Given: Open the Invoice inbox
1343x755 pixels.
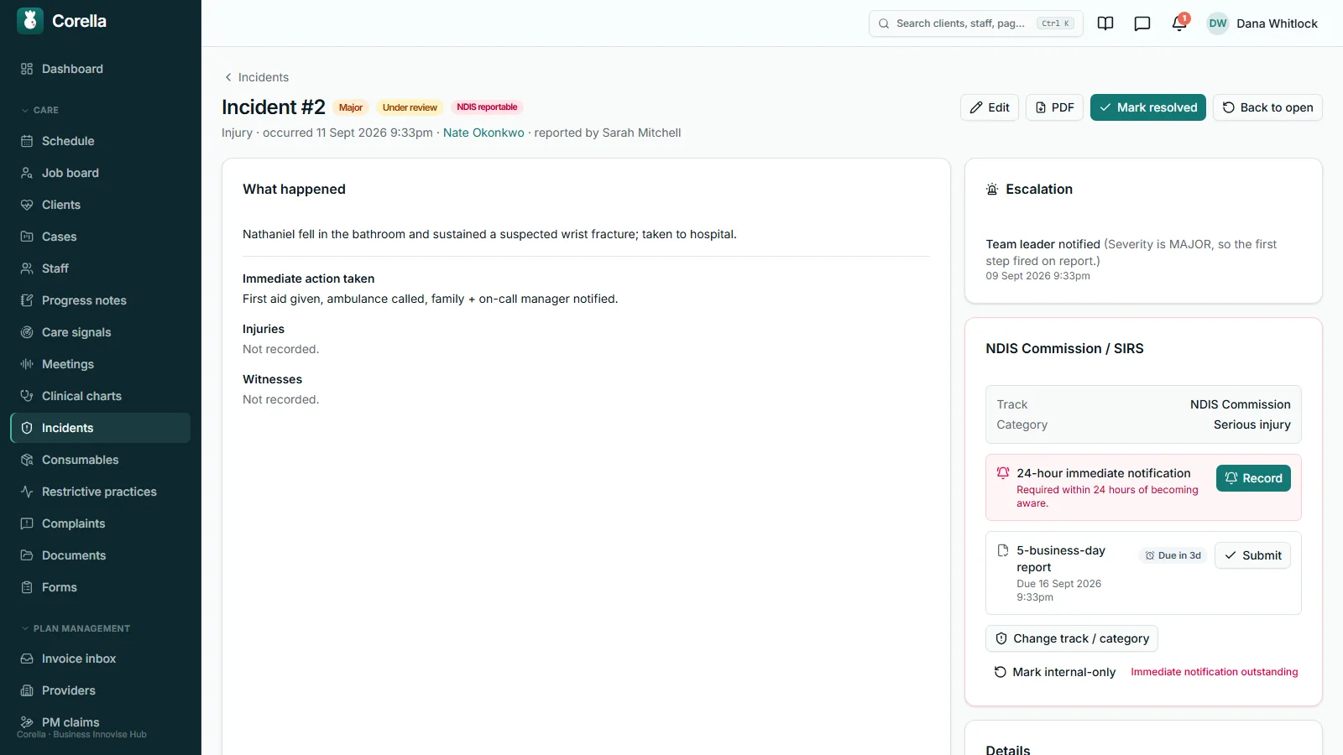Looking at the screenshot, I should [101, 659].
